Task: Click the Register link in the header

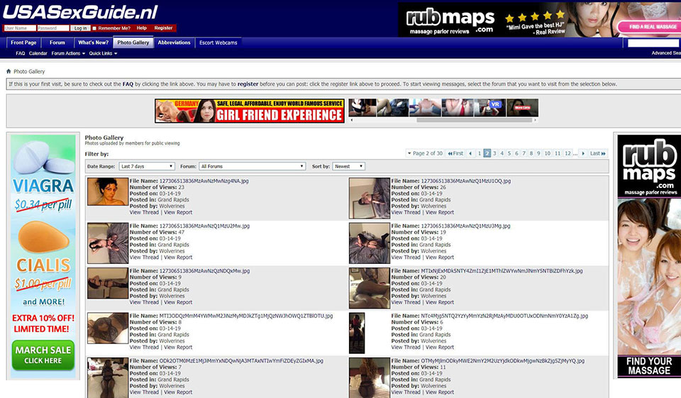Action: point(163,28)
